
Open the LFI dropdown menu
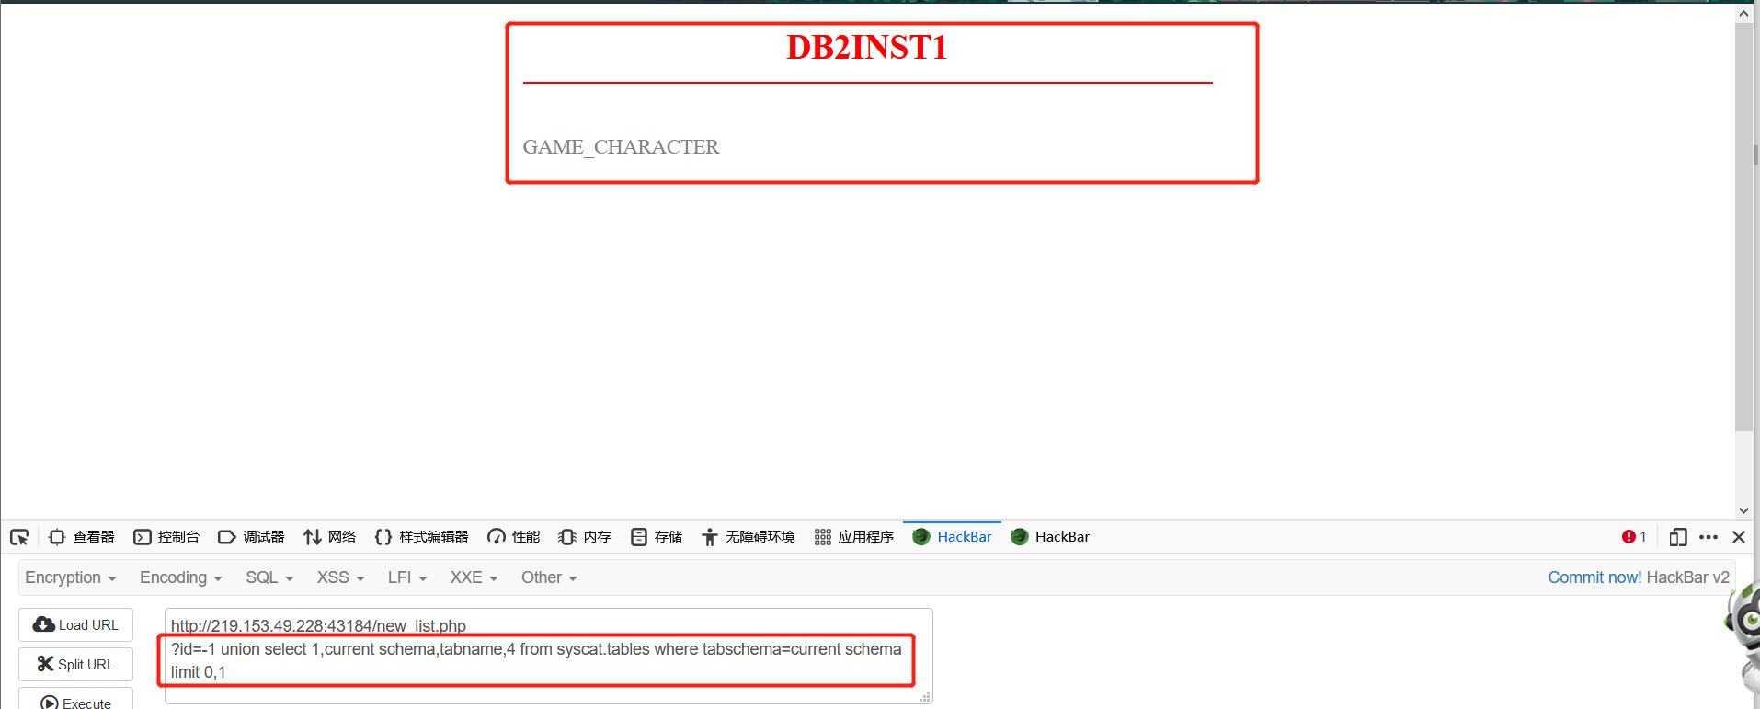point(407,577)
